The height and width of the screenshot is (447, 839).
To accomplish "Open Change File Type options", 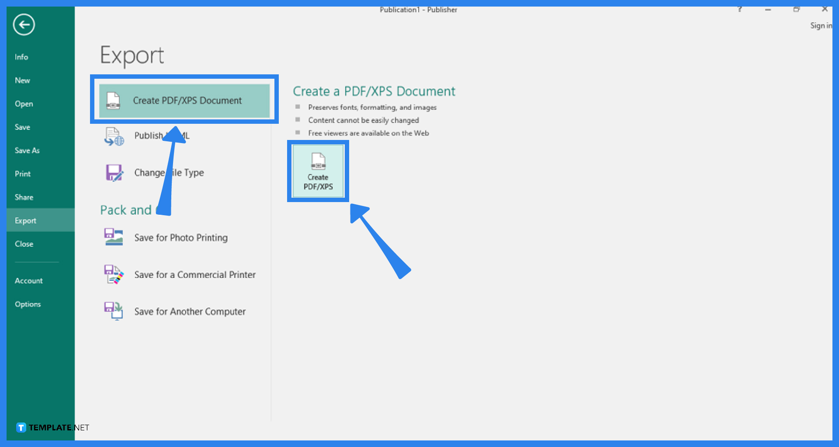I will [113, 172].
